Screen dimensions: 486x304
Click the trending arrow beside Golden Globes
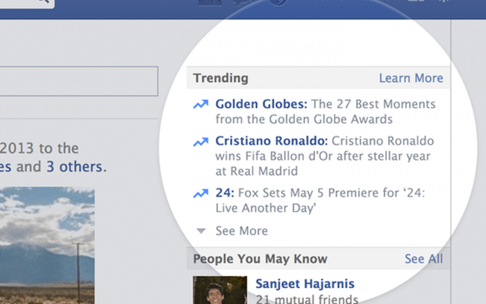pos(200,104)
